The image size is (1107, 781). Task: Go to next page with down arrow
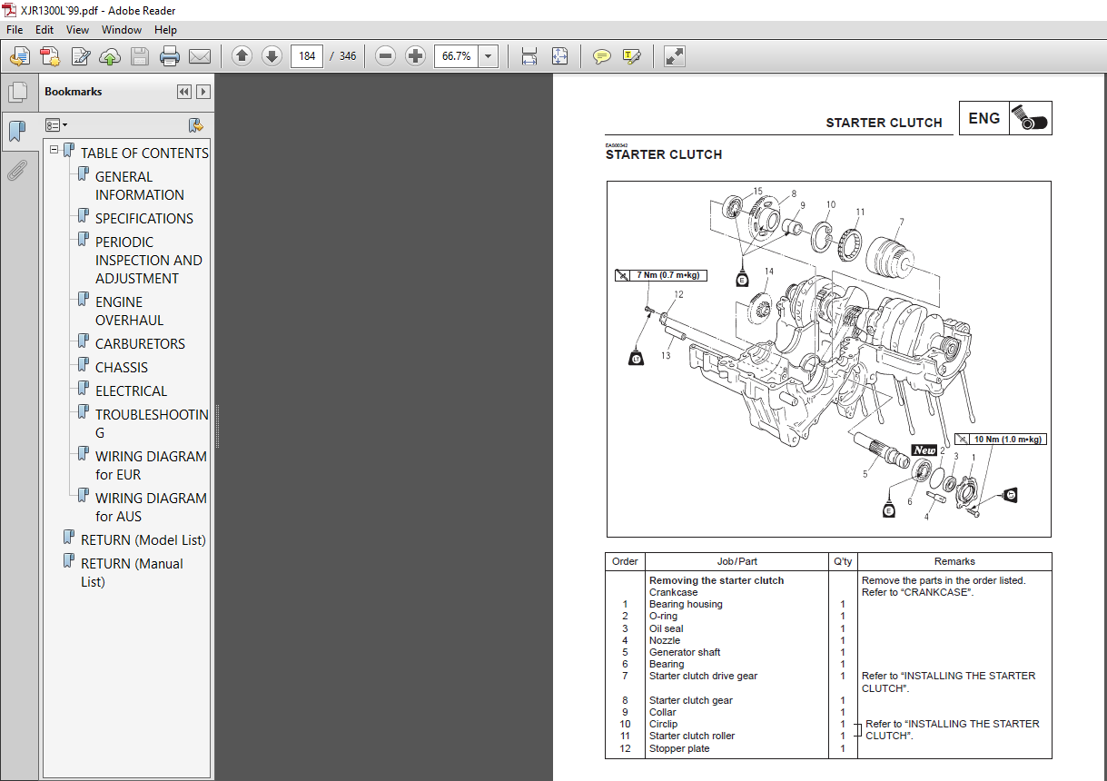point(272,56)
